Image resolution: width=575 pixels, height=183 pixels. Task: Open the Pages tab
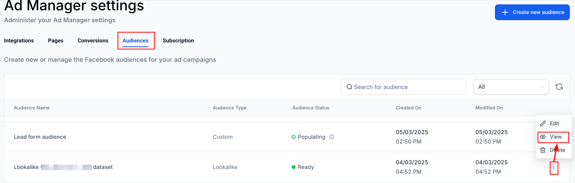(x=55, y=40)
